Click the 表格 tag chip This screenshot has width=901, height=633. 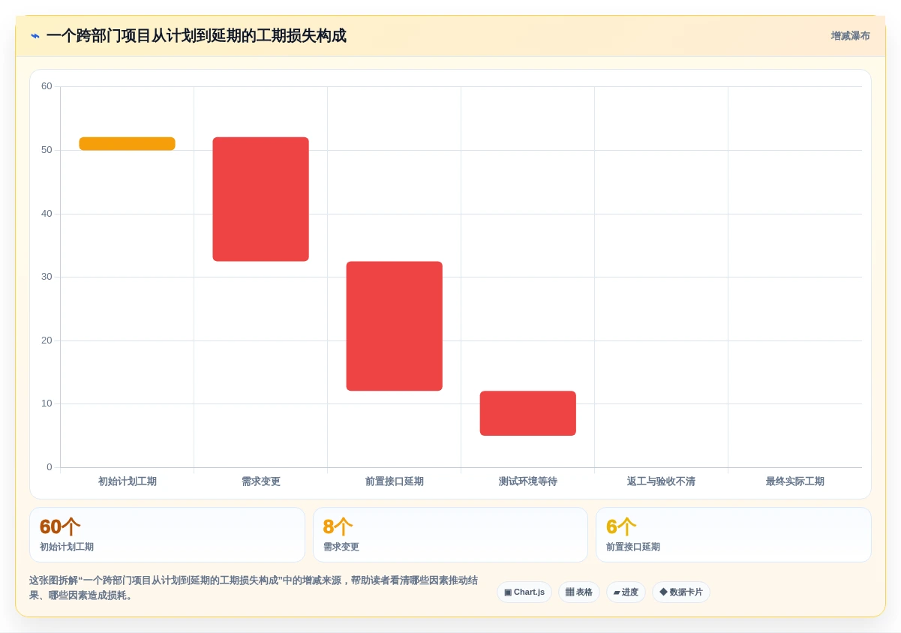[579, 592]
